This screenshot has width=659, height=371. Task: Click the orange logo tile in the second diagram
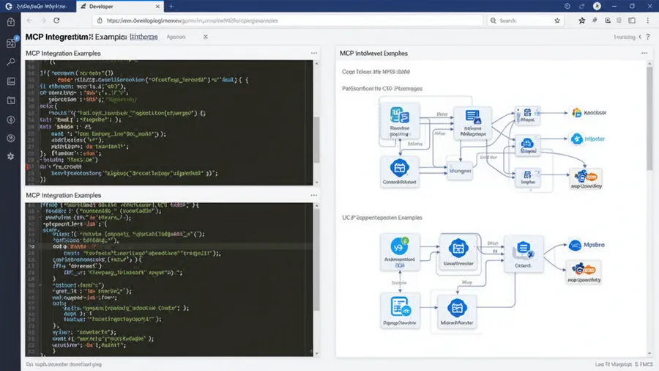click(584, 272)
